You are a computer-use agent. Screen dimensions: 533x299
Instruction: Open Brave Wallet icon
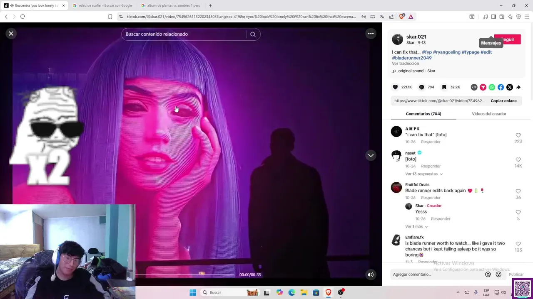[502, 17]
